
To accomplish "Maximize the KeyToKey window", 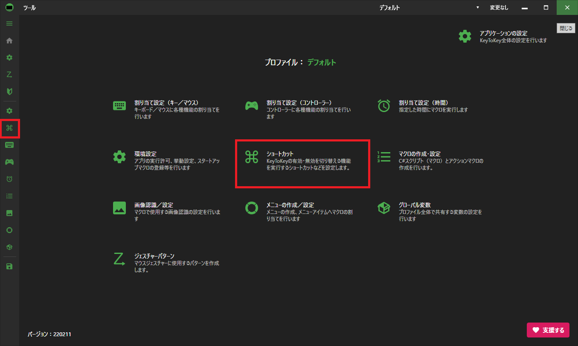I will 546,8.
